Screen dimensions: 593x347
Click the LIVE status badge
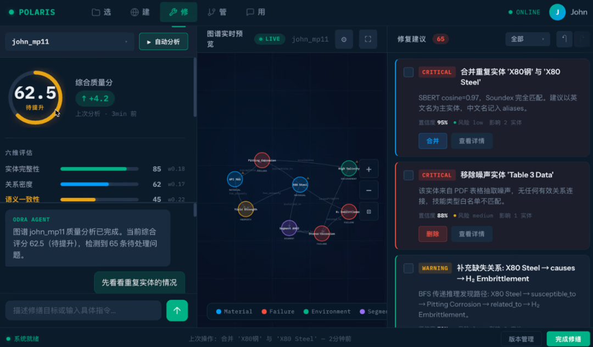(269, 39)
